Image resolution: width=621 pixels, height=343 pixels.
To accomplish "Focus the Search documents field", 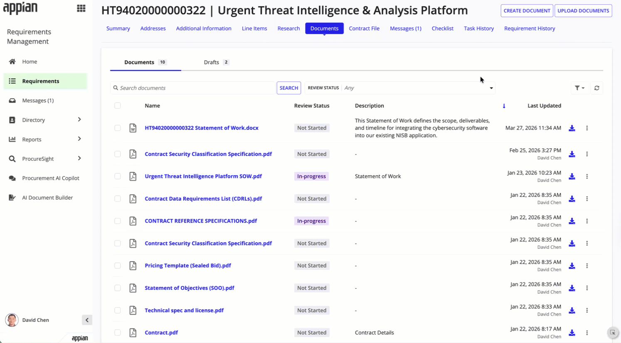I will (193, 88).
